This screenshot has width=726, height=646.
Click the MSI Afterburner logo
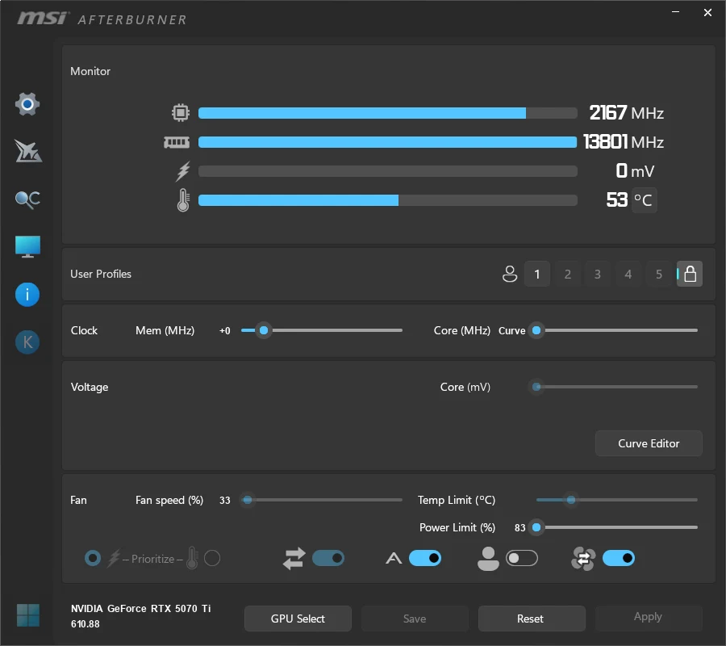pos(102,19)
